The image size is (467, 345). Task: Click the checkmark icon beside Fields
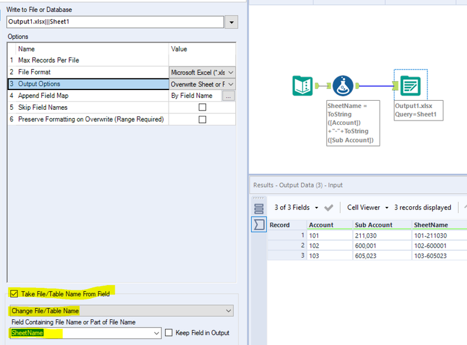[x=328, y=208]
